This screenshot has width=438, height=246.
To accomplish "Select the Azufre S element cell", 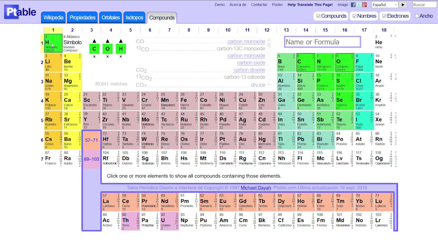I will click(x=345, y=82).
